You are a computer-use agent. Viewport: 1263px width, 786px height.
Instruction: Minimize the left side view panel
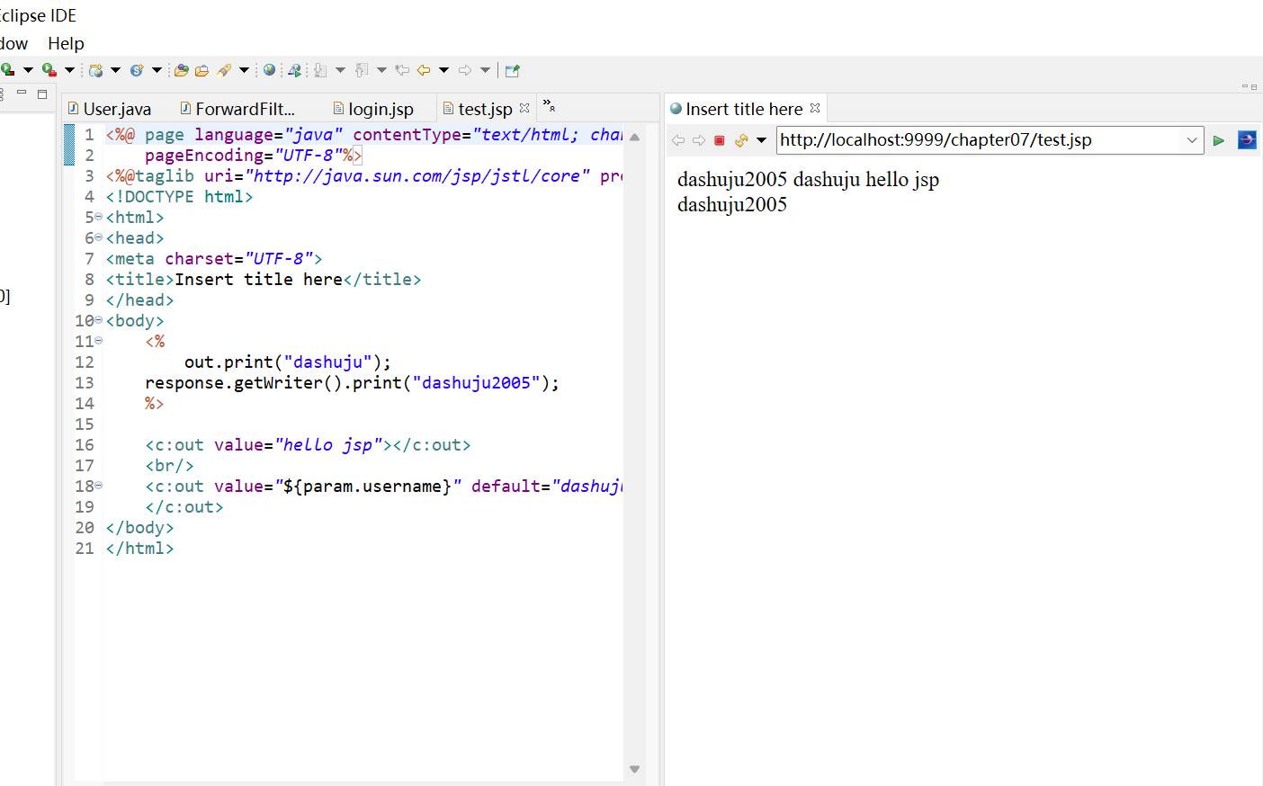22,93
